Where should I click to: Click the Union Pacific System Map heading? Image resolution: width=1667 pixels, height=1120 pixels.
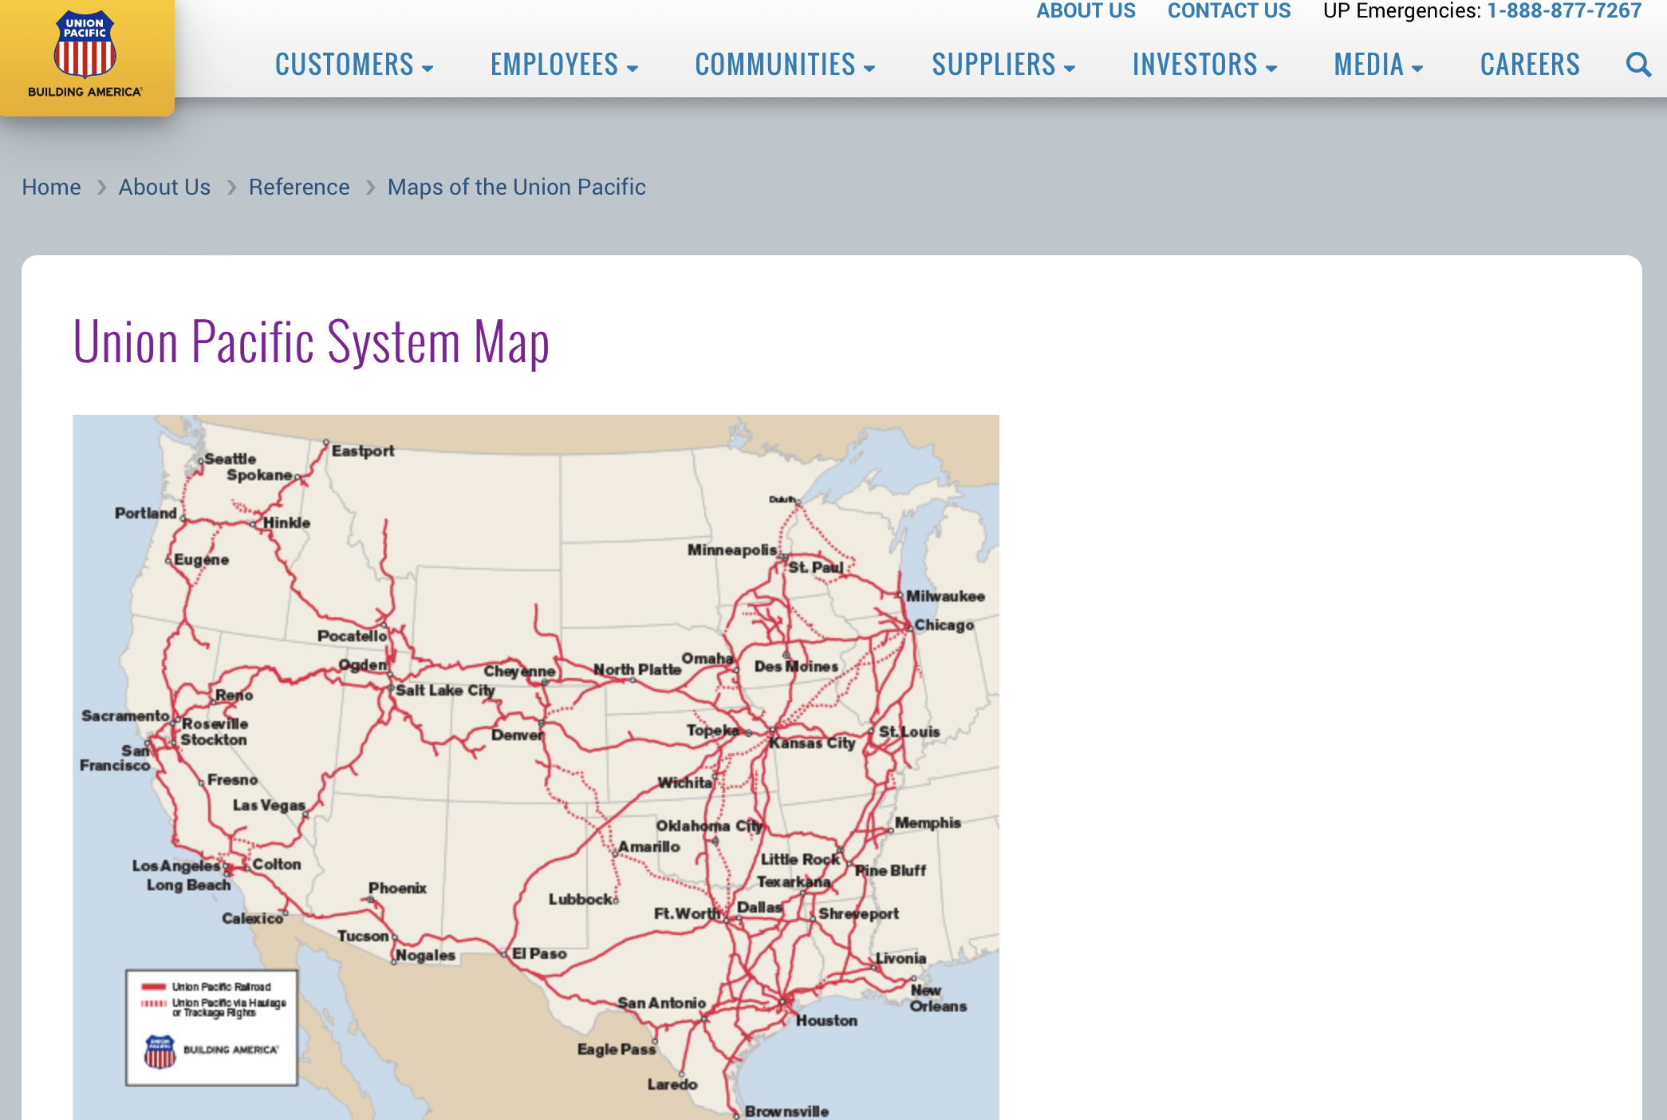pyautogui.click(x=311, y=341)
